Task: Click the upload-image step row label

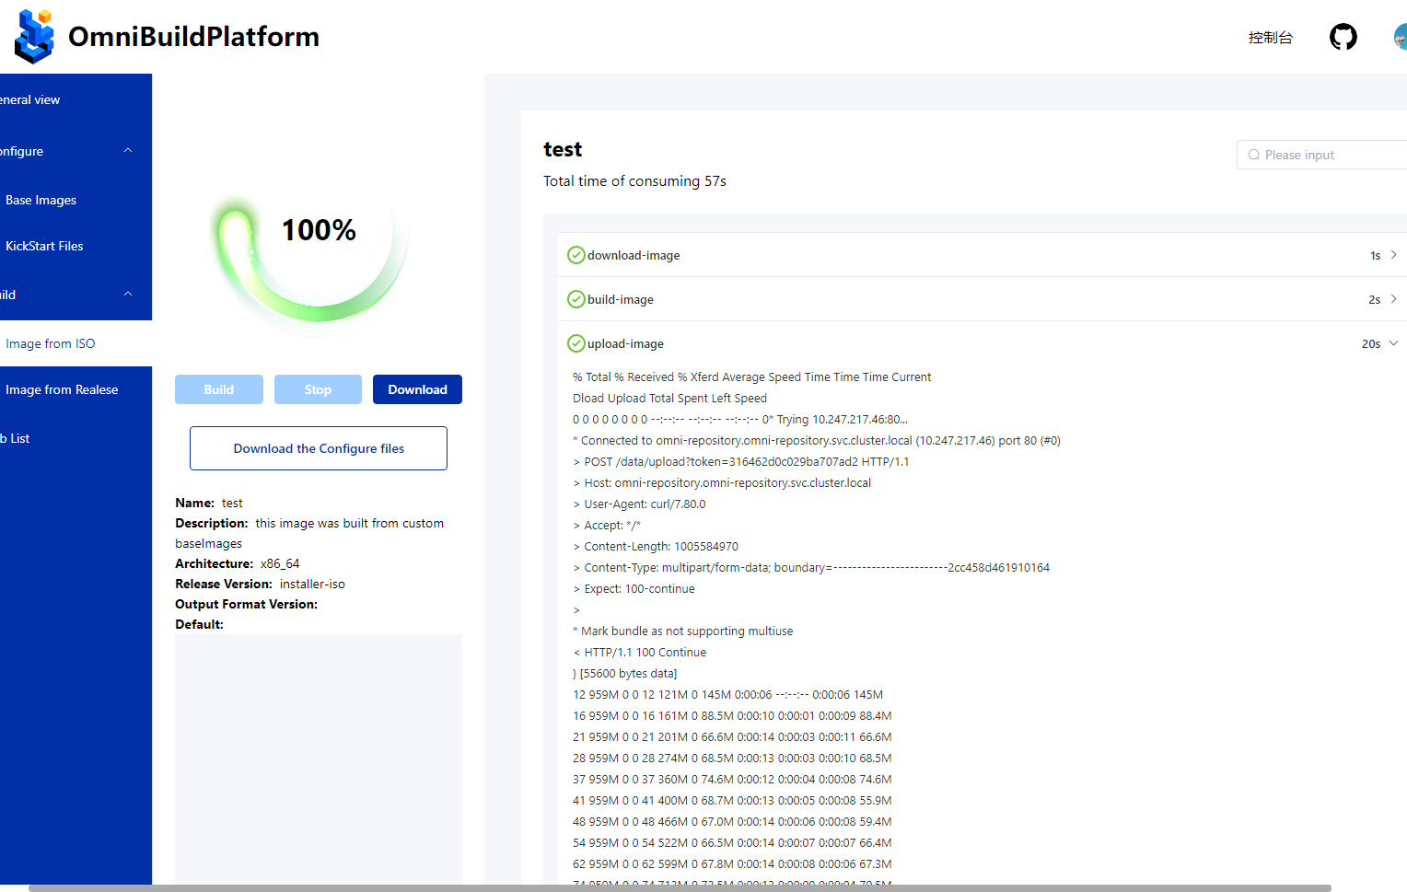Action: point(625,343)
